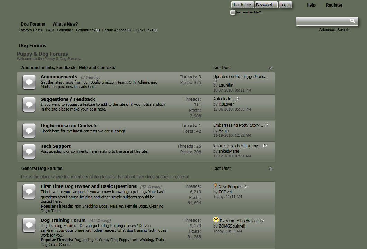Click the Log in button

(285, 5)
